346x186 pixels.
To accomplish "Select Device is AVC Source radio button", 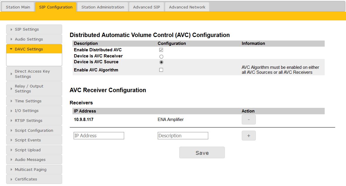I will (161, 62).
